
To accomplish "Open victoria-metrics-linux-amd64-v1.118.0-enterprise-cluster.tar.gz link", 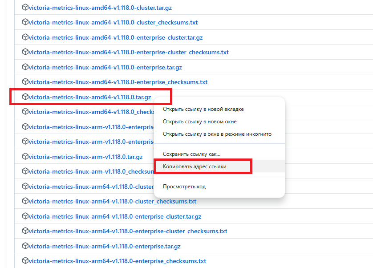I will (x=116, y=37).
